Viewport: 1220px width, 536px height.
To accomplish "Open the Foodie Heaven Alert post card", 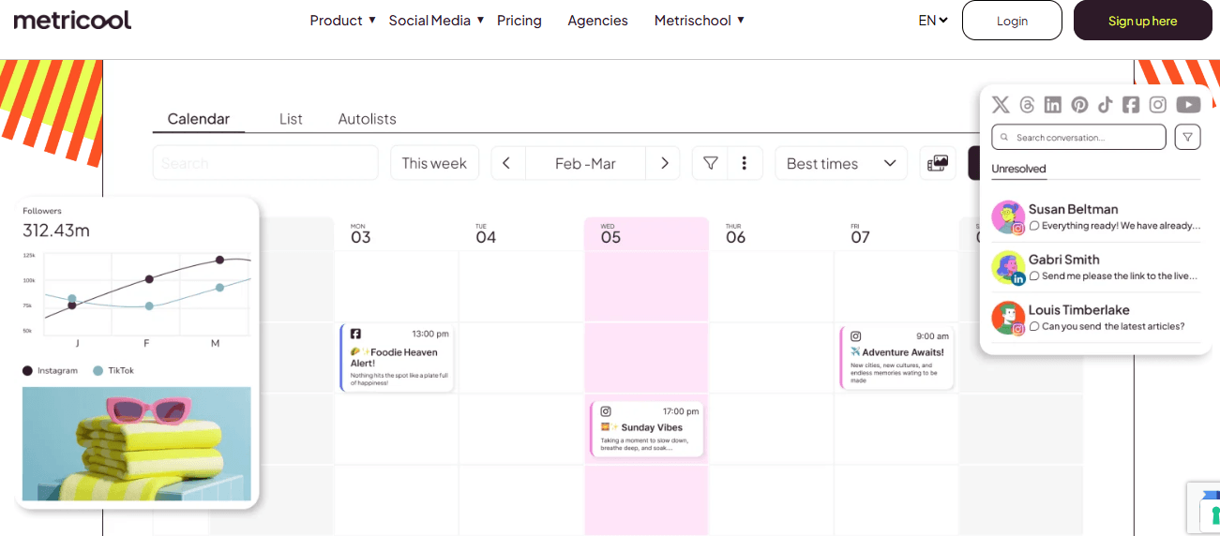I will tap(397, 357).
